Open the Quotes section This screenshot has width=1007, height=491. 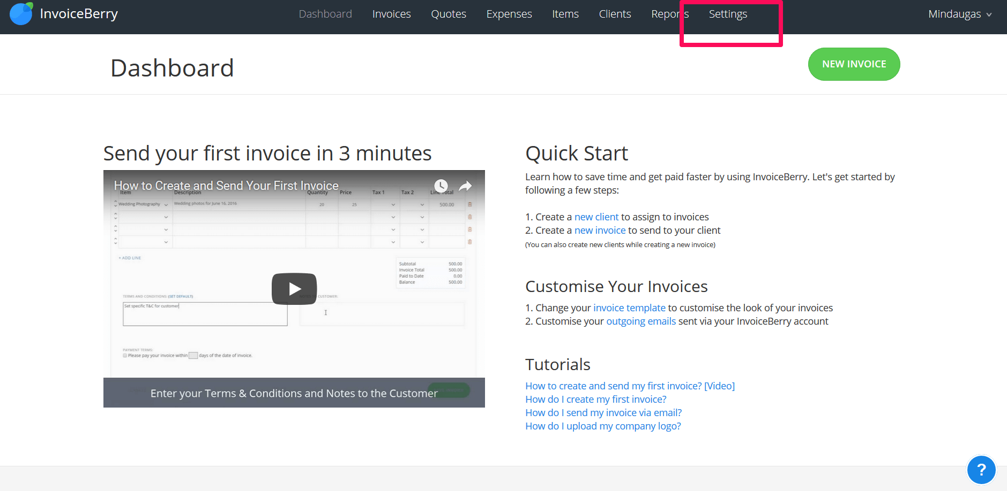(x=449, y=14)
